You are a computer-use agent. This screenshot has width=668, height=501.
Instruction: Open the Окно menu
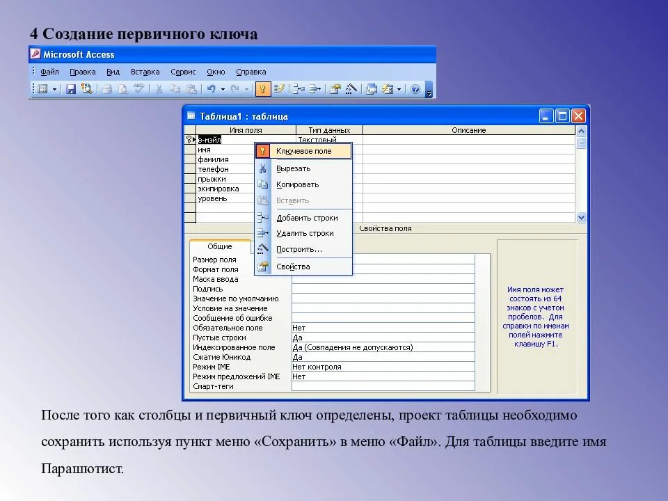tap(216, 72)
